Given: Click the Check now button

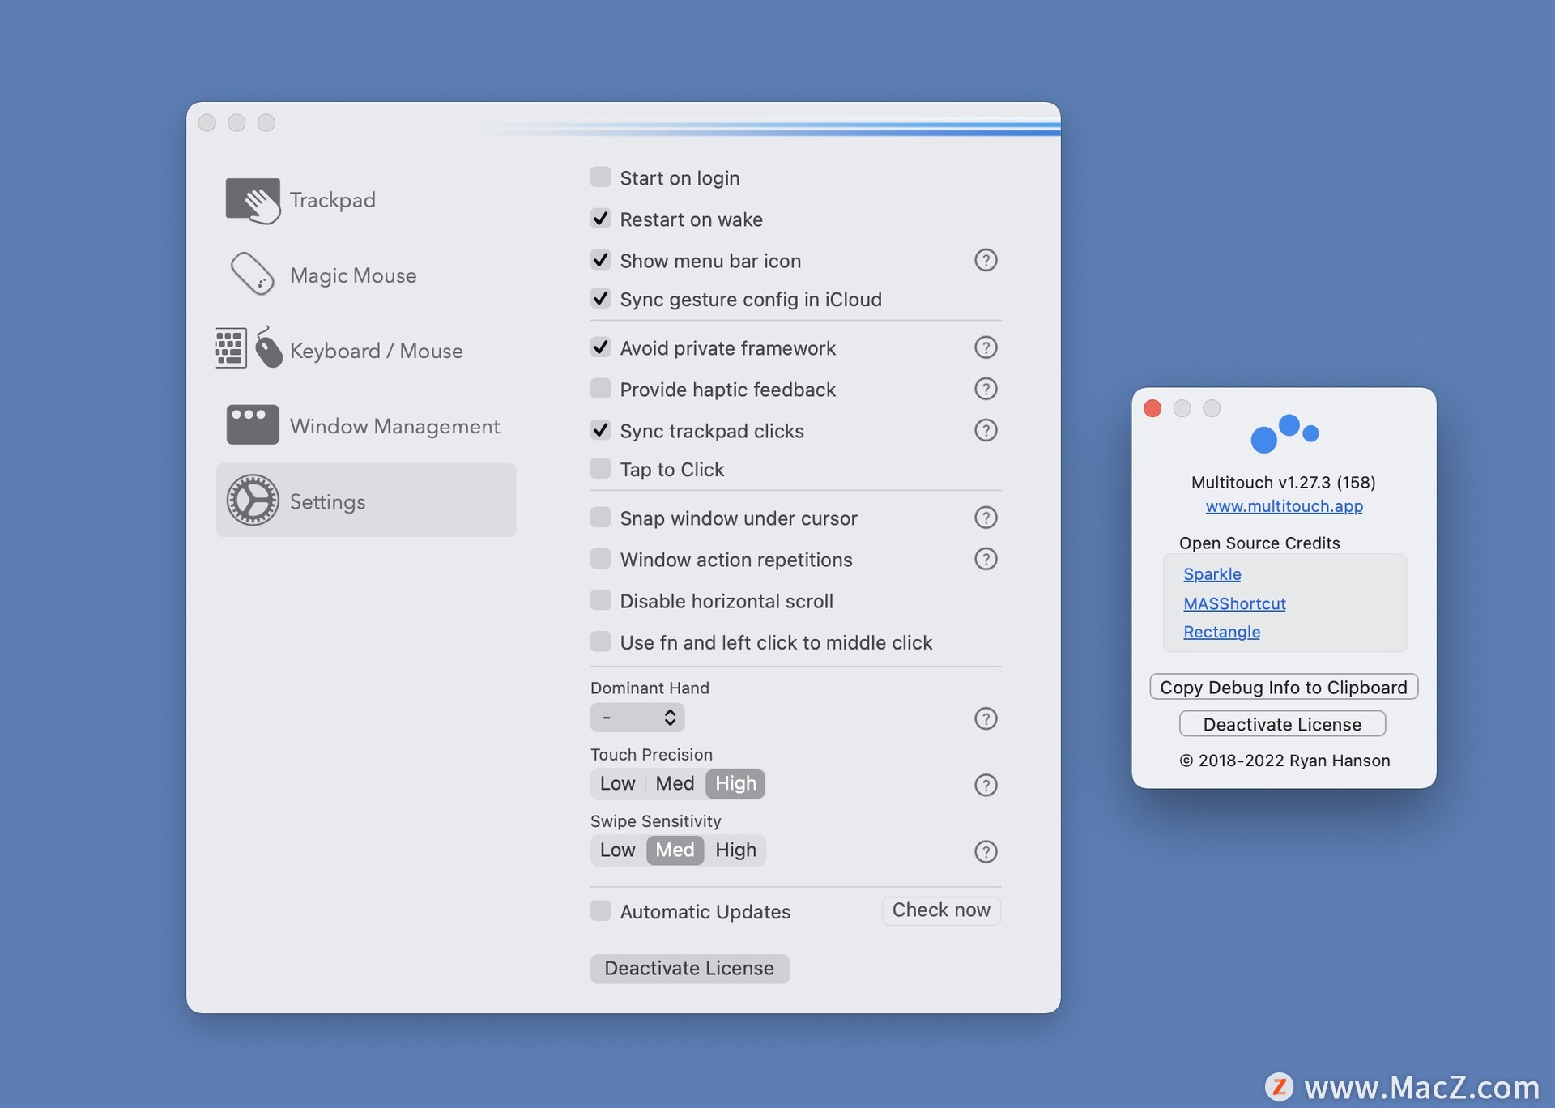Looking at the screenshot, I should point(941,910).
